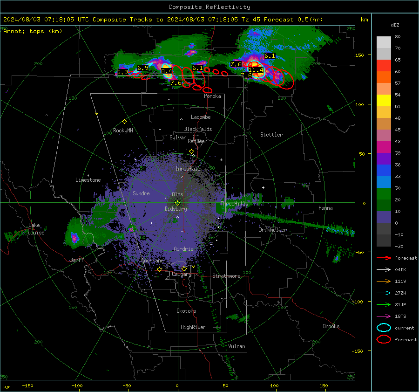Click the HighRiver town label
The width and height of the screenshot is (419, 392).
point(193,327)
